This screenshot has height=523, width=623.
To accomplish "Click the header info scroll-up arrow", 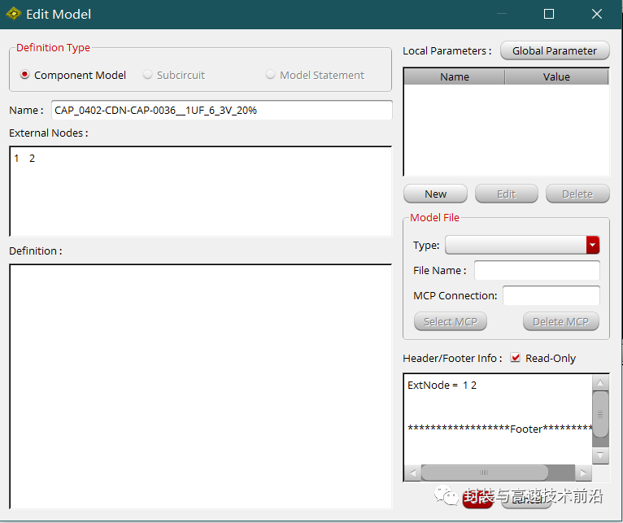I will (600, 383).
